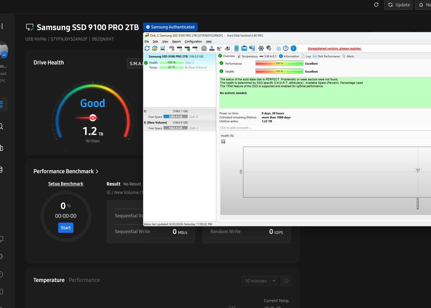Click the 'No actions needed.' text

click(233, 93)
